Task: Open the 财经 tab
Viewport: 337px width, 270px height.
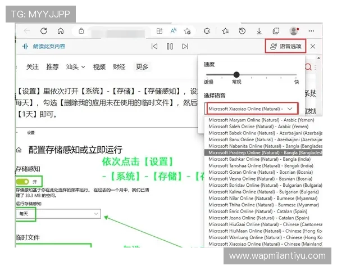Action: click(119, 67)
